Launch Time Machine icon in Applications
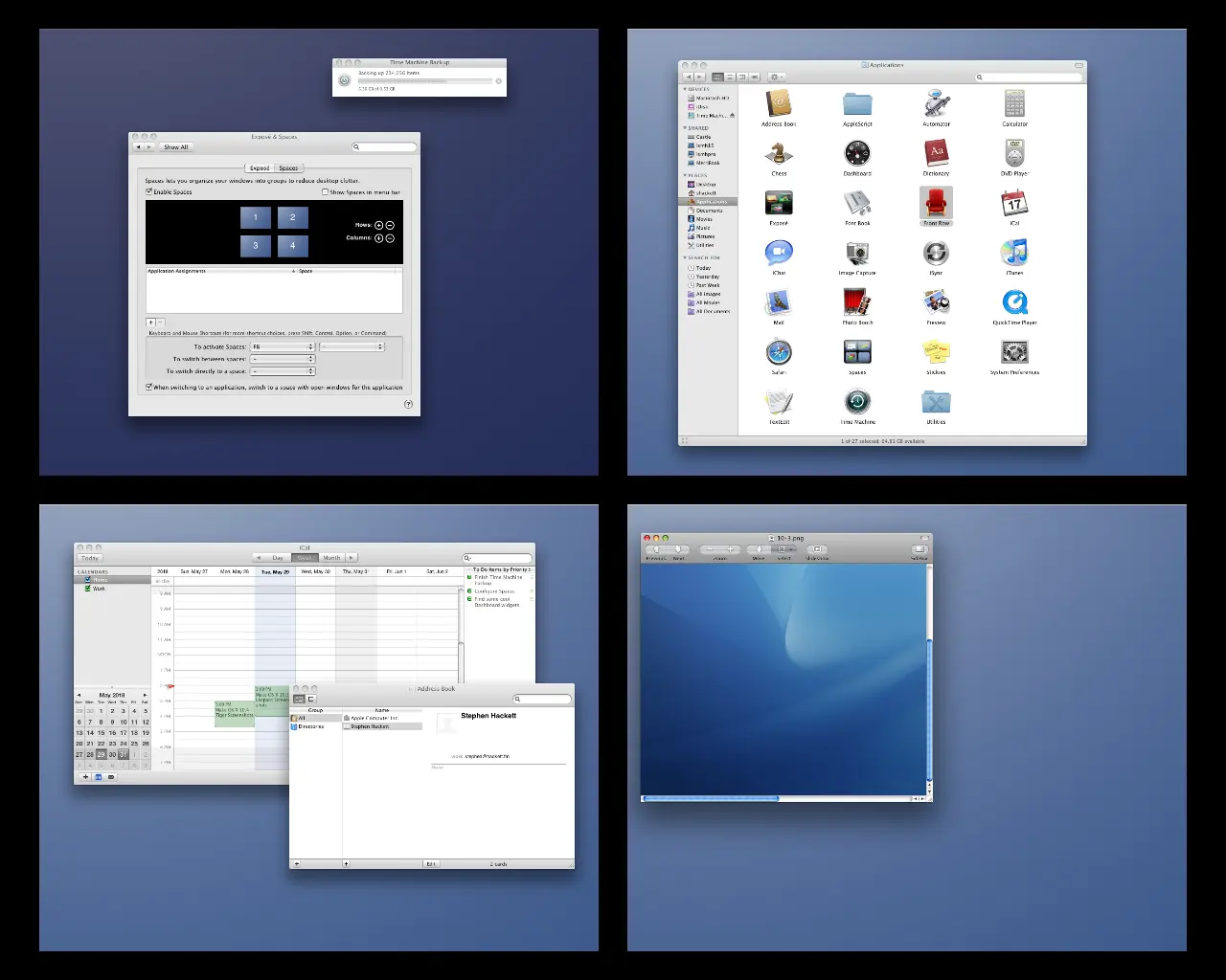This screenshot has width=1226, height=980. [x=857, y=402]
